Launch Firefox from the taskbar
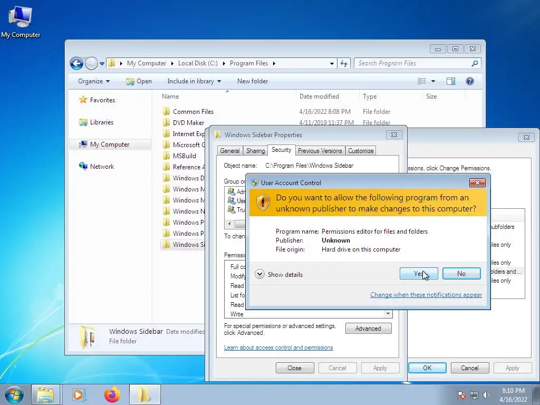 [112, 394]
